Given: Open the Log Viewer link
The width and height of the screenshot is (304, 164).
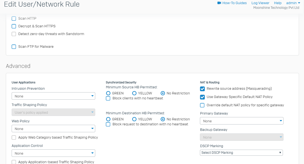Looking at the screenshot, I should [x=260, y=3].
